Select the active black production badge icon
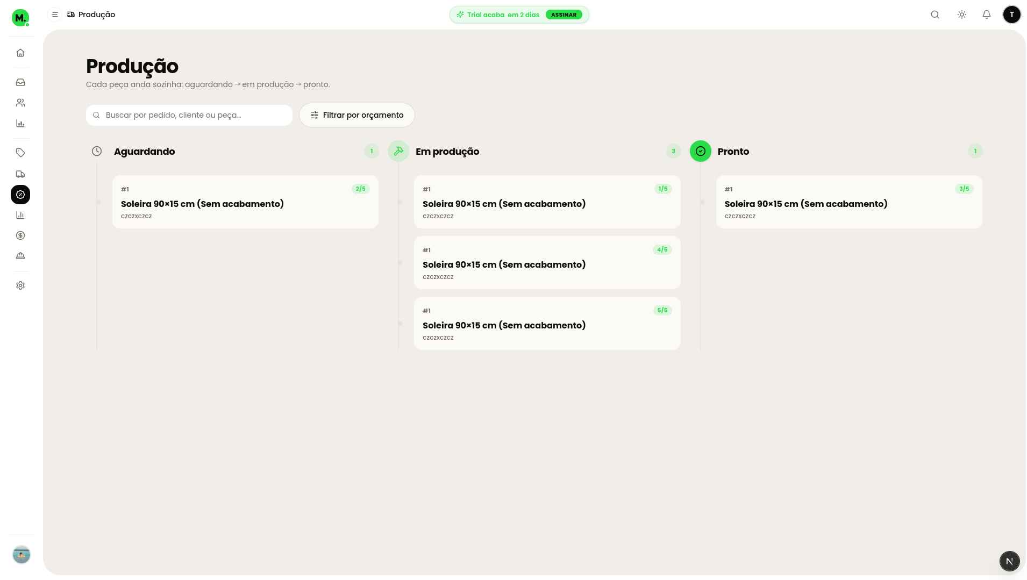This screenshot has height=580, width=1027. click(20, 195)
